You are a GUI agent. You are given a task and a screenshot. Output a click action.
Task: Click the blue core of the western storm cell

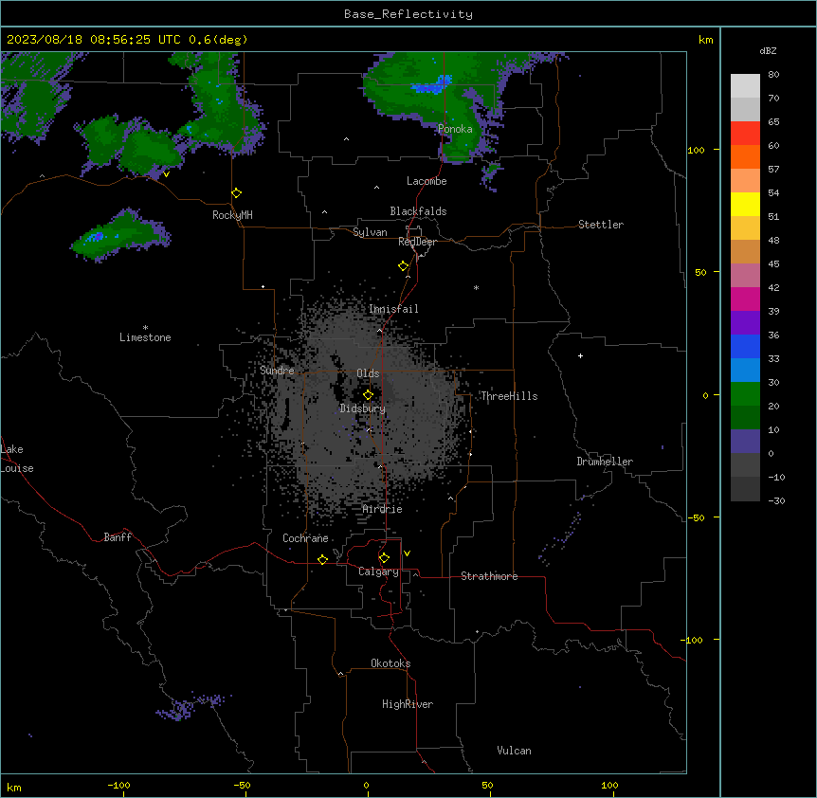click(96, 237)
